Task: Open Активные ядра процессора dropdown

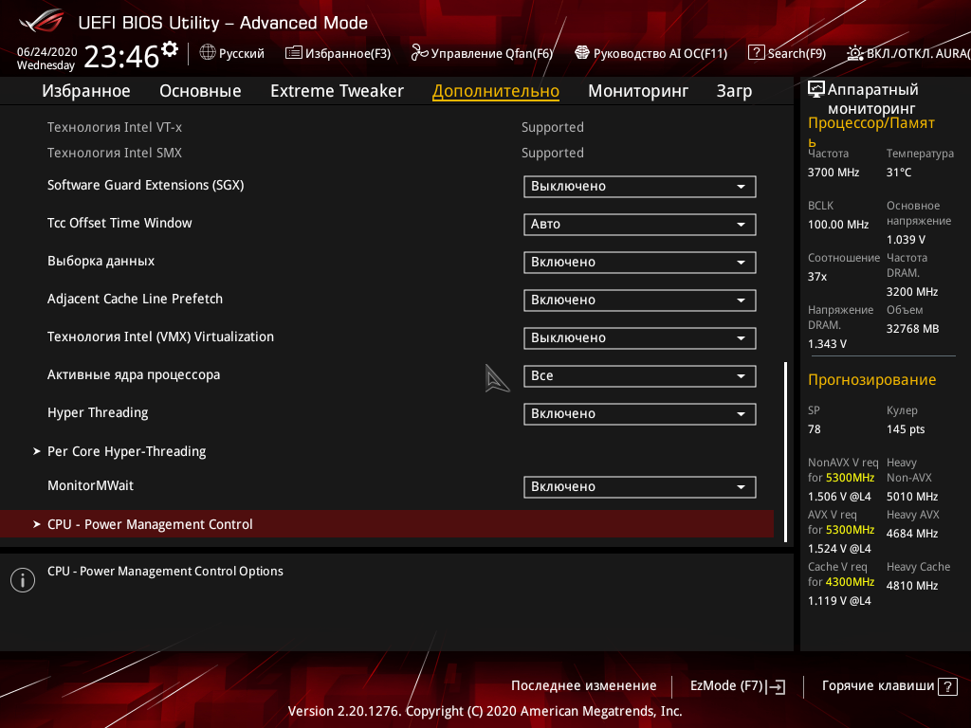Action: (640, 375)
